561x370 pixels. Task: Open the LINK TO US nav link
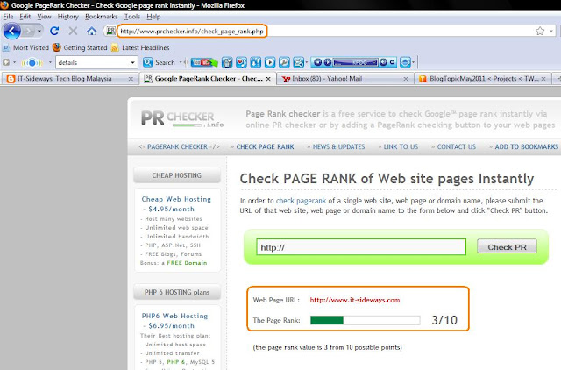click(x=401, y=146)
